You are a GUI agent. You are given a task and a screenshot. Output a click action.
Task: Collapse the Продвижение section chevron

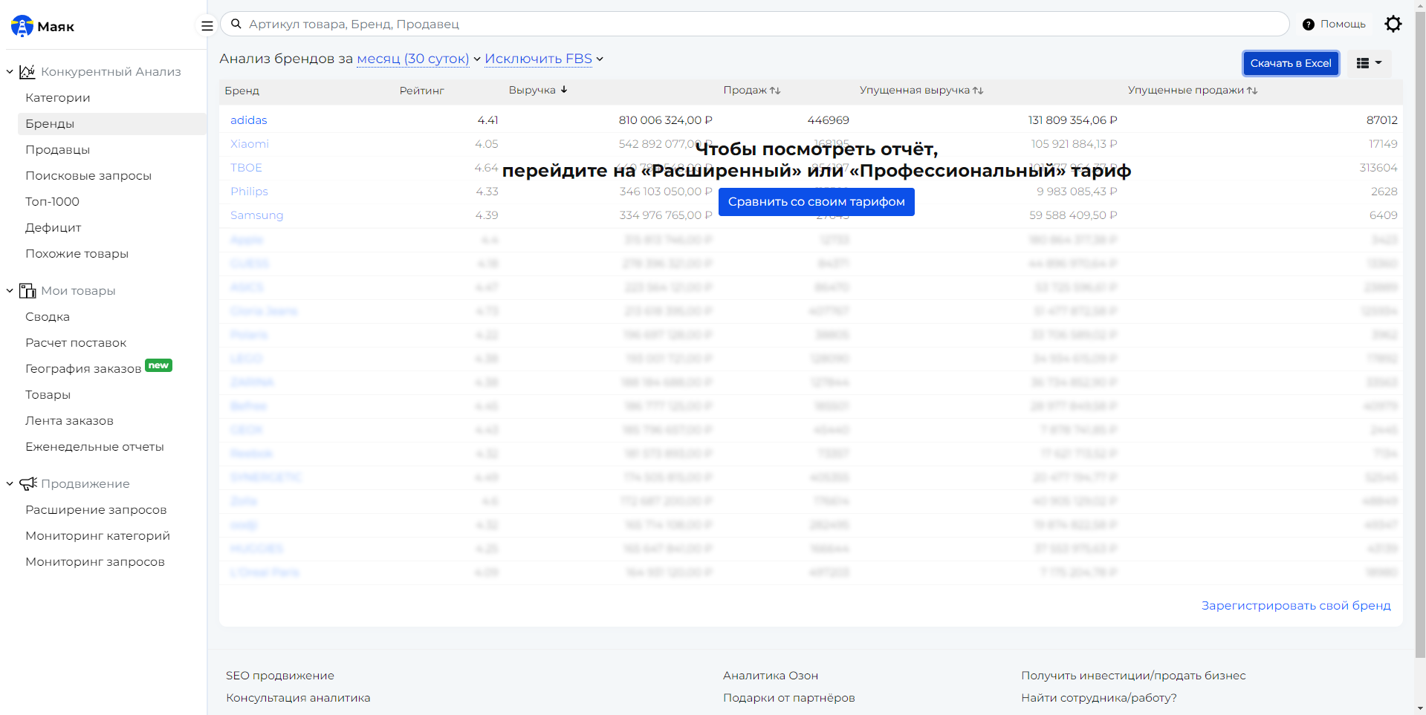pos(10,484)
